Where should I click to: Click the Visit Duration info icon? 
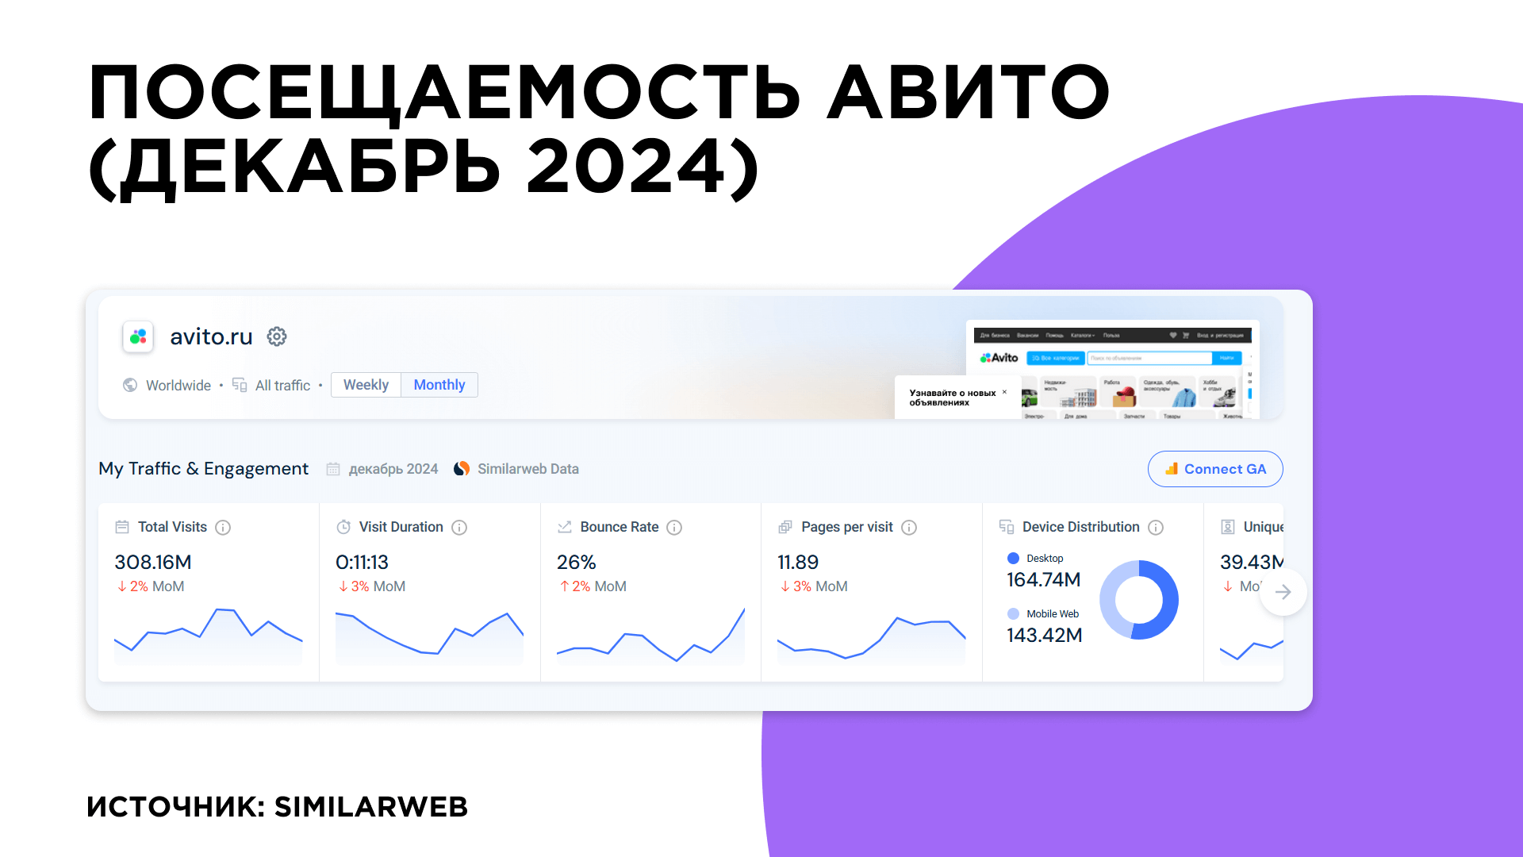tap(463, 526)
